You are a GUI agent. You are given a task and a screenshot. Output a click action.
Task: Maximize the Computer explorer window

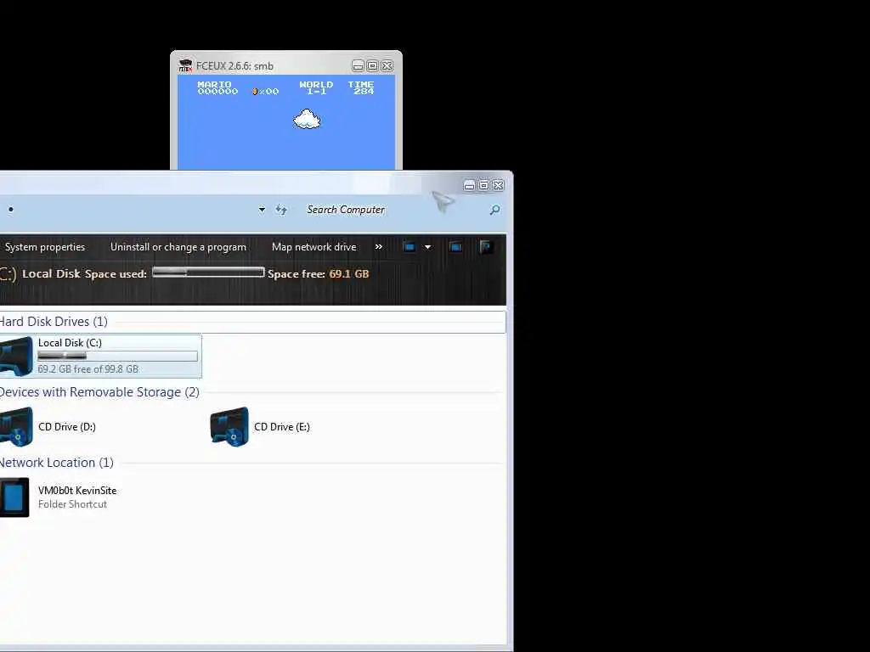pos(483,185)
